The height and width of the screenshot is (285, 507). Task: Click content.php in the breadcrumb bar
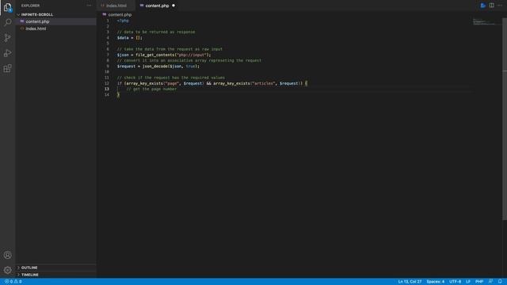120,14
